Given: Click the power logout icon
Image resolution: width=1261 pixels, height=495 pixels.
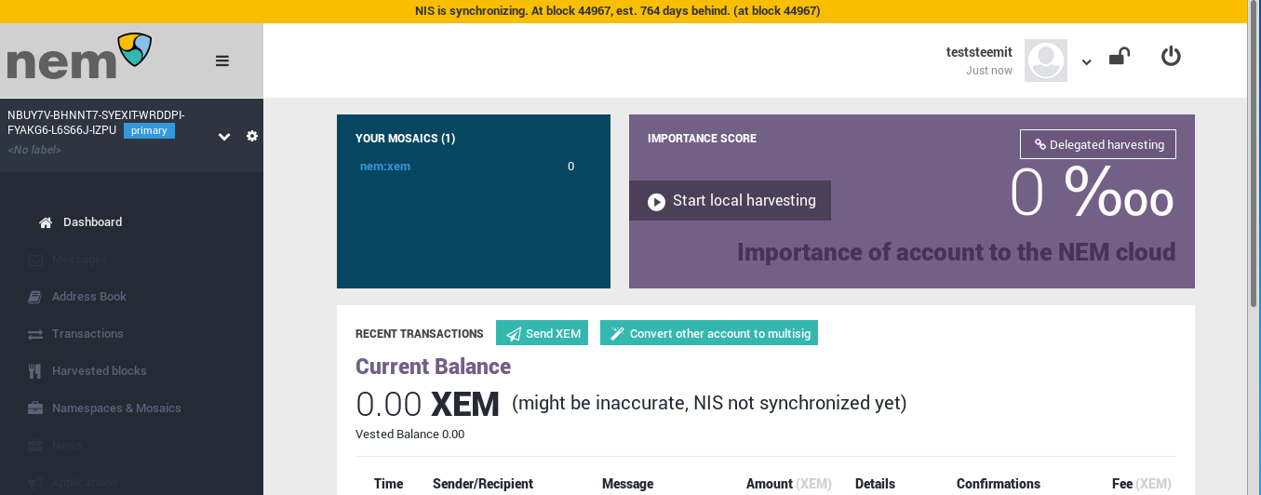Looking at the screenshot, I should click(x=1171, y=57).
